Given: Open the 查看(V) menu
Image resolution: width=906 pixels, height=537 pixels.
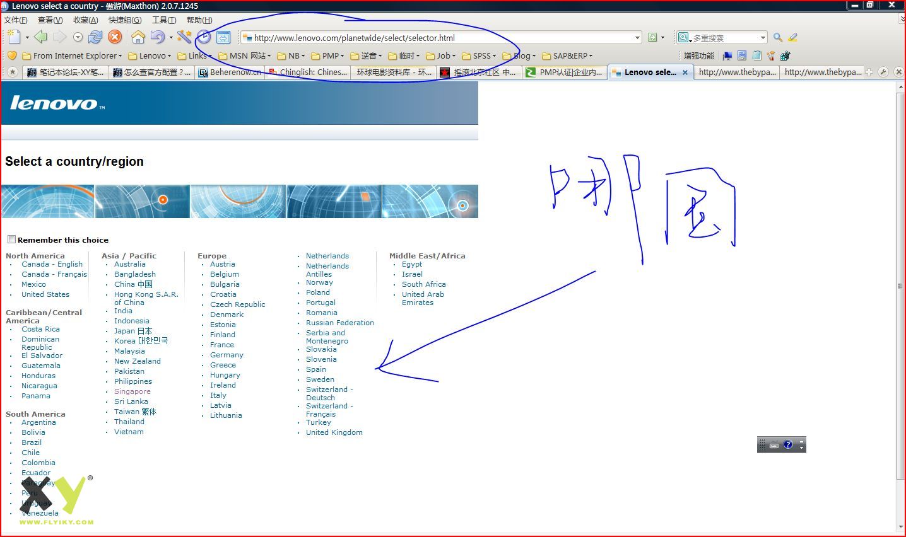Looking at the screenshot, I should tap(50, 20).
